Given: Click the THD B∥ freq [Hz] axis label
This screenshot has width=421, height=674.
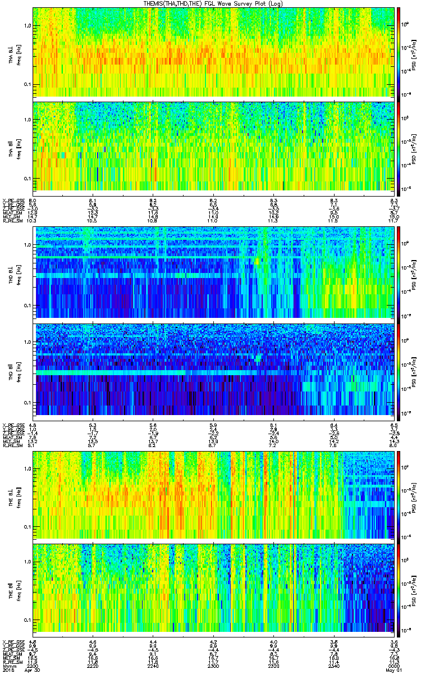Looking at the screenshot, I should click(x=14, y=374).
